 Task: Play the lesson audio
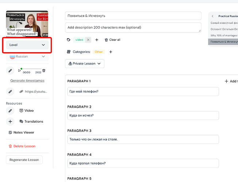(20, 71)
